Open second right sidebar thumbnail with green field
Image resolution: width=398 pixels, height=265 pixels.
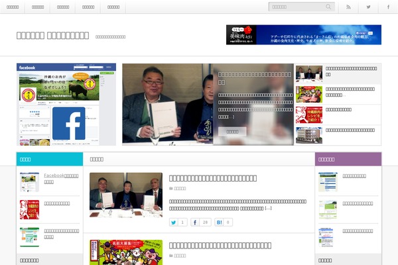tap(328, 210)
